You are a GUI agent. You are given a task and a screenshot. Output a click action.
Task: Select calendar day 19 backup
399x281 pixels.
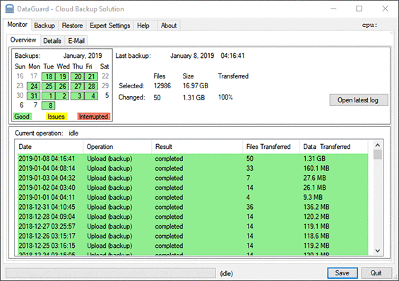point(62,76)
